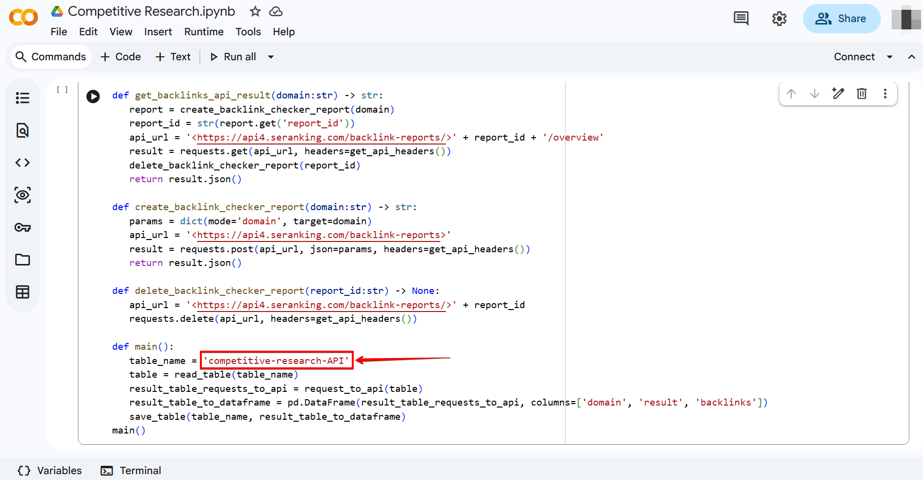Star the notebook
Screen dimensions: 923x480
click(x=255, y=11)
